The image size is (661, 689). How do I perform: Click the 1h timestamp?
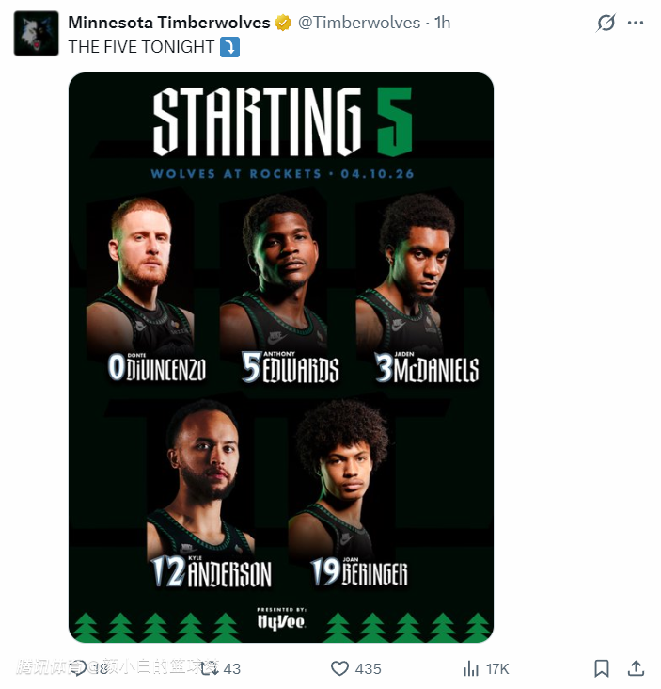pyautogui.click(x=441, y=23)
